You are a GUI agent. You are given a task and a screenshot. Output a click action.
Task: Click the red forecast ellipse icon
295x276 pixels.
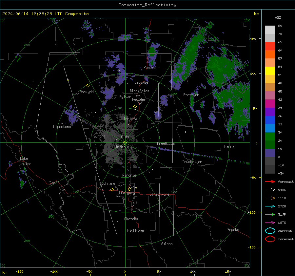(x=270, y=239)
